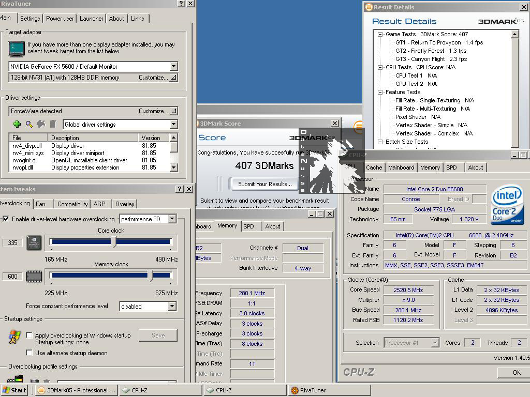This screenshot has height=397, width=530.
Task: Click the Memory clock slider handle
Action: tap(151, 276)
